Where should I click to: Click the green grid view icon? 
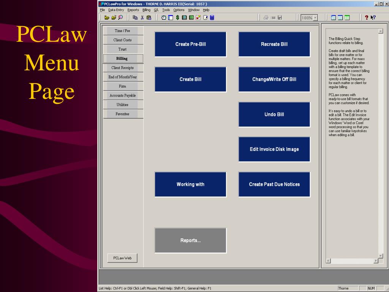(x=347, y=17)
